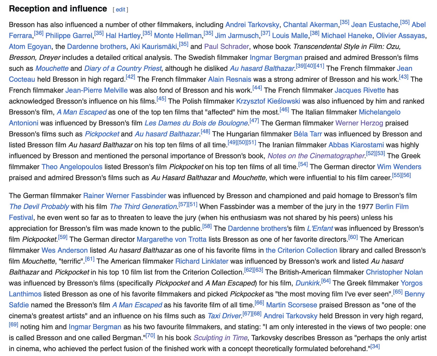Open the Jim Jarmusch link
This screenshot has height=356, width=437.
tap(237, 36)
